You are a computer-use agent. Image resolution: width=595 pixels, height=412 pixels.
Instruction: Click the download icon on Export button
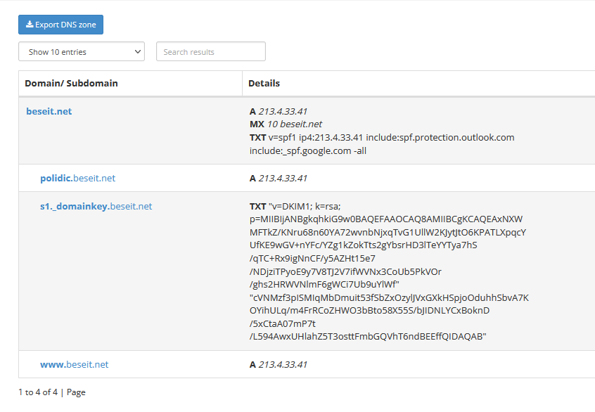(x=30, y=25)
